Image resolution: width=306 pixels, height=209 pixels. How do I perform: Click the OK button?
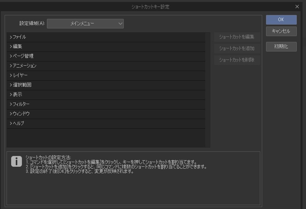281,20
